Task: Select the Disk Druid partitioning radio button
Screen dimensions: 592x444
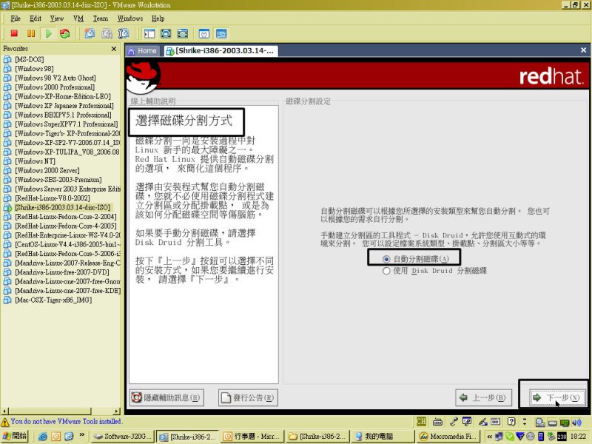Action: 386,271
